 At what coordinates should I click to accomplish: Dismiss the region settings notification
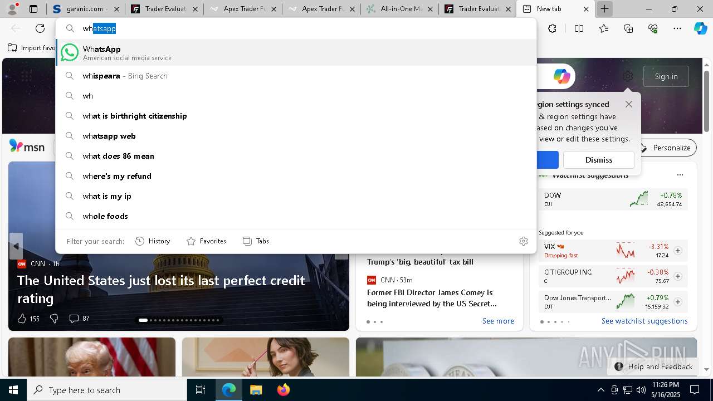[x=599, y=160]
